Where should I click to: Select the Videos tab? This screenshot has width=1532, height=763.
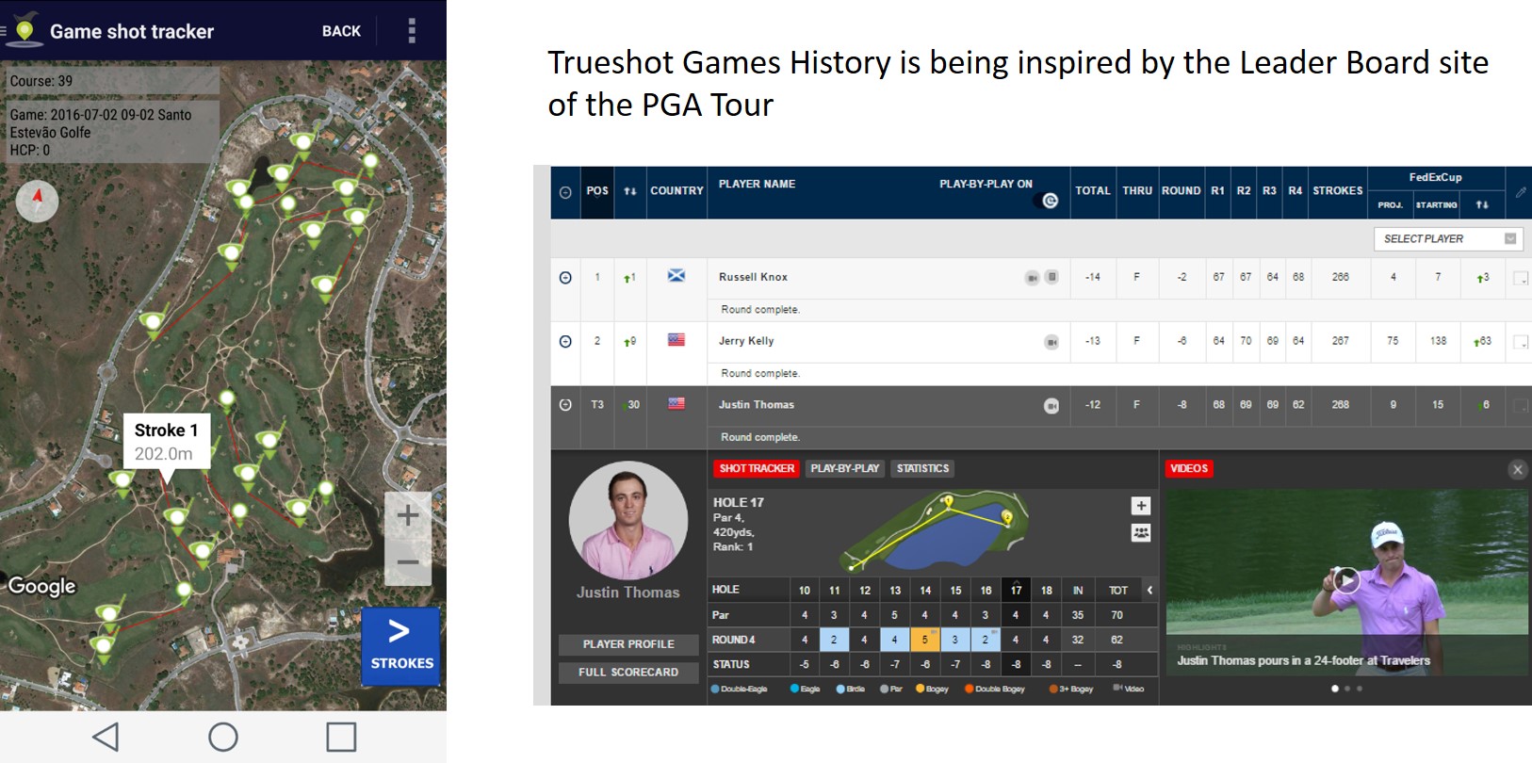click(x=1189, y=468)
